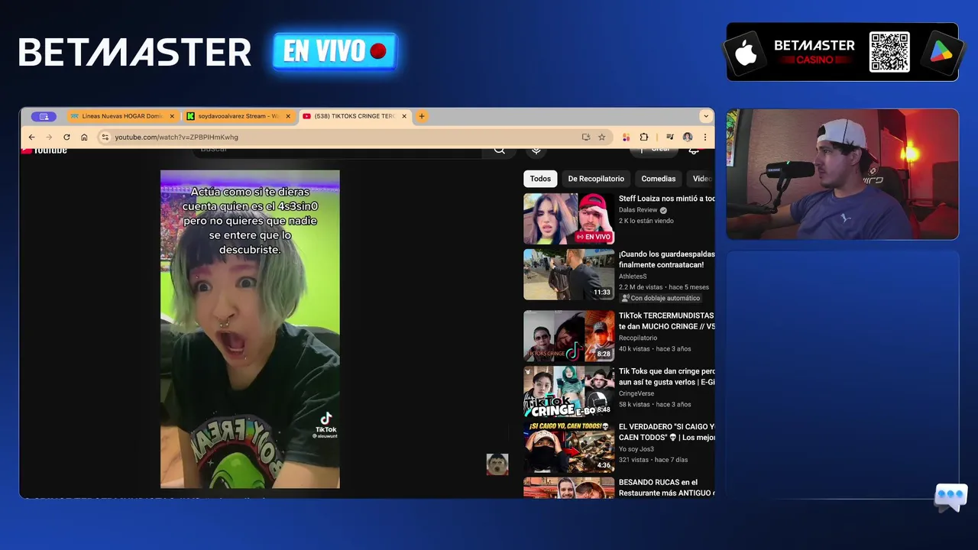
Task: Select the Todos filter chip
Action: pos(540,179)
